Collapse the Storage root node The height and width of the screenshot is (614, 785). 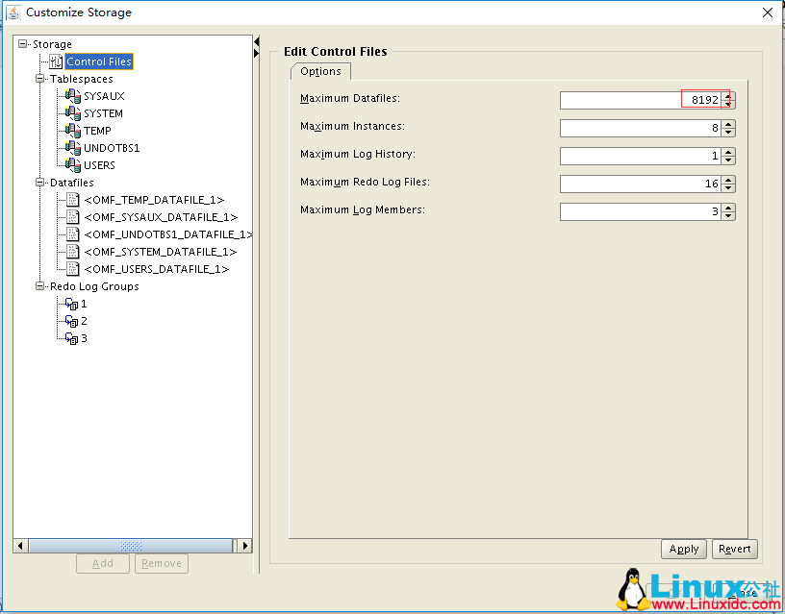click(x=24, y=44)
